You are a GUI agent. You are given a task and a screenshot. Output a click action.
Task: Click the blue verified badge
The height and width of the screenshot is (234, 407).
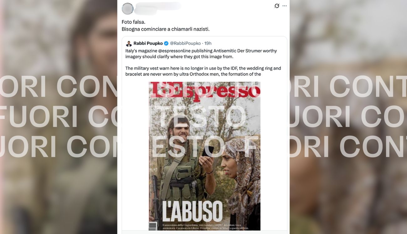[166, 43]
